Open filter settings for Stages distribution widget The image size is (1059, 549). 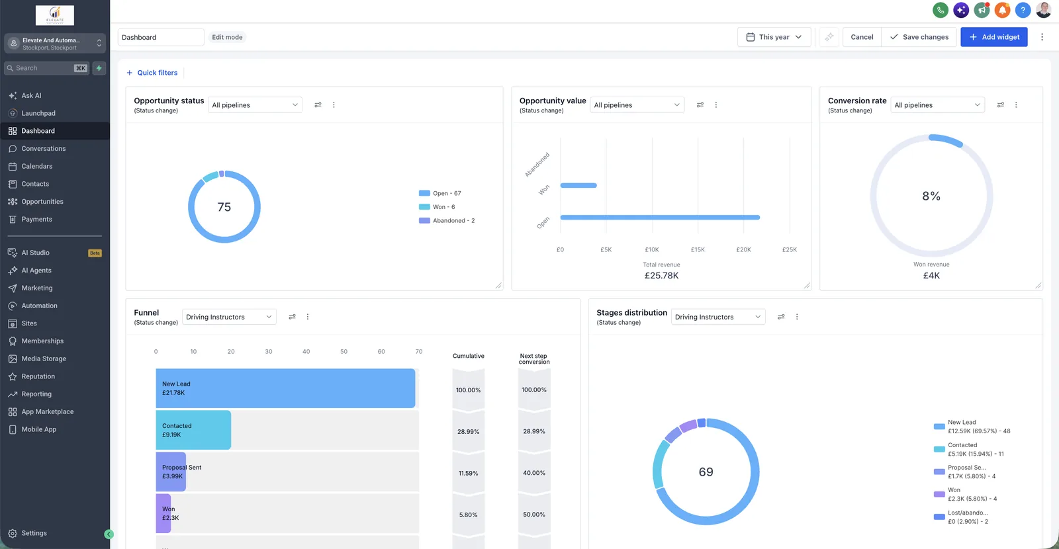coord(781,317)
